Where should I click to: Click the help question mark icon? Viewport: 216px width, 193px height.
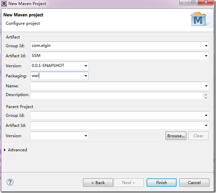(x=10, y=182)
